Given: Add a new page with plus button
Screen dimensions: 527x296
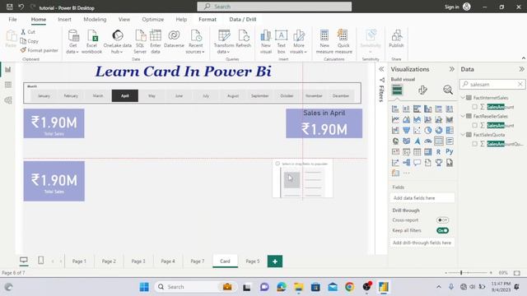Looking at the screenshot, I should pos(275,261).
